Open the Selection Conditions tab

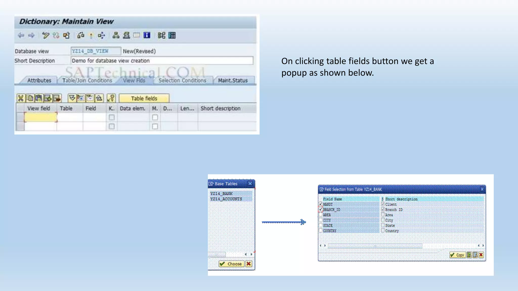[x=182, y=80]
